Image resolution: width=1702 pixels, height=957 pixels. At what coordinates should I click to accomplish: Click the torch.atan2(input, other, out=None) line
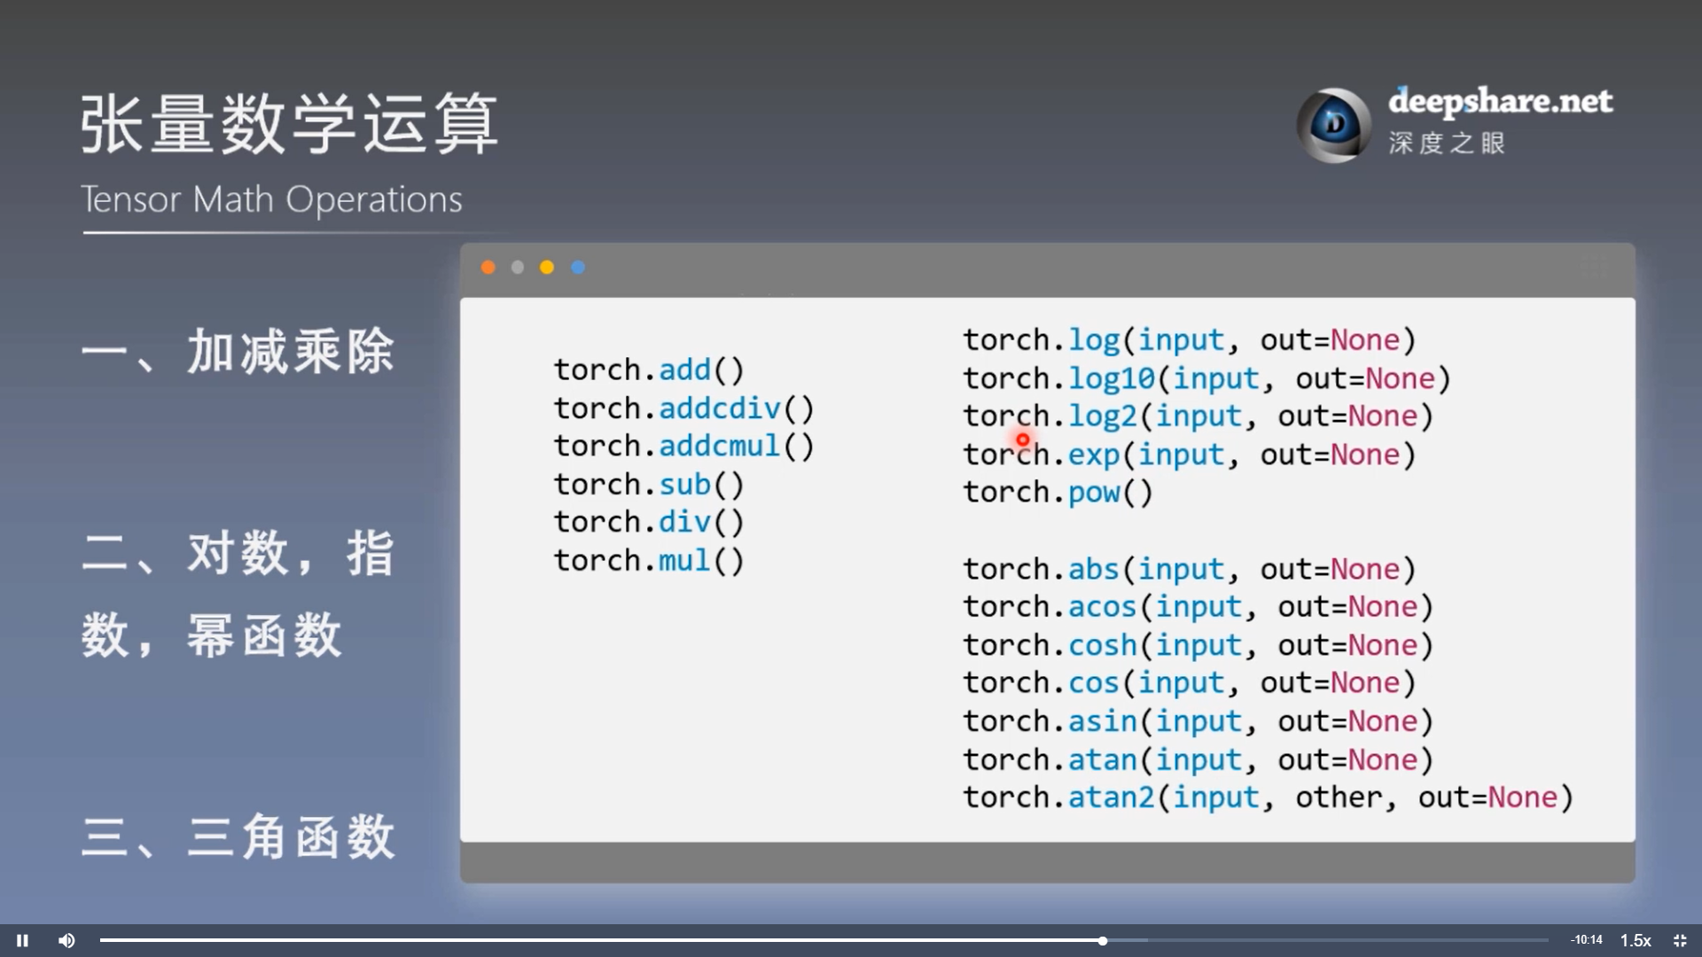point(1269,798)
